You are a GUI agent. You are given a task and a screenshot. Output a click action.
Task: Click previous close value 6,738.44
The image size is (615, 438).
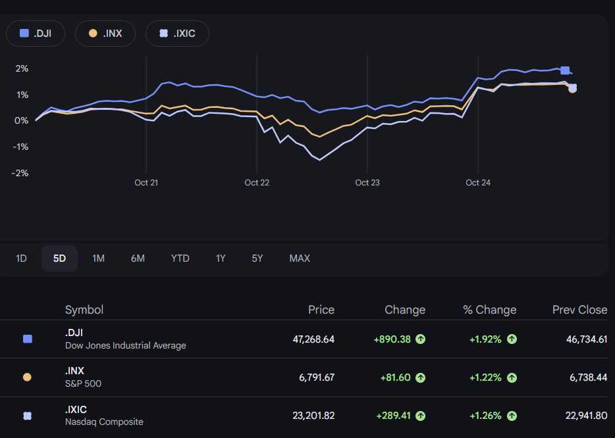click(588, 377)
